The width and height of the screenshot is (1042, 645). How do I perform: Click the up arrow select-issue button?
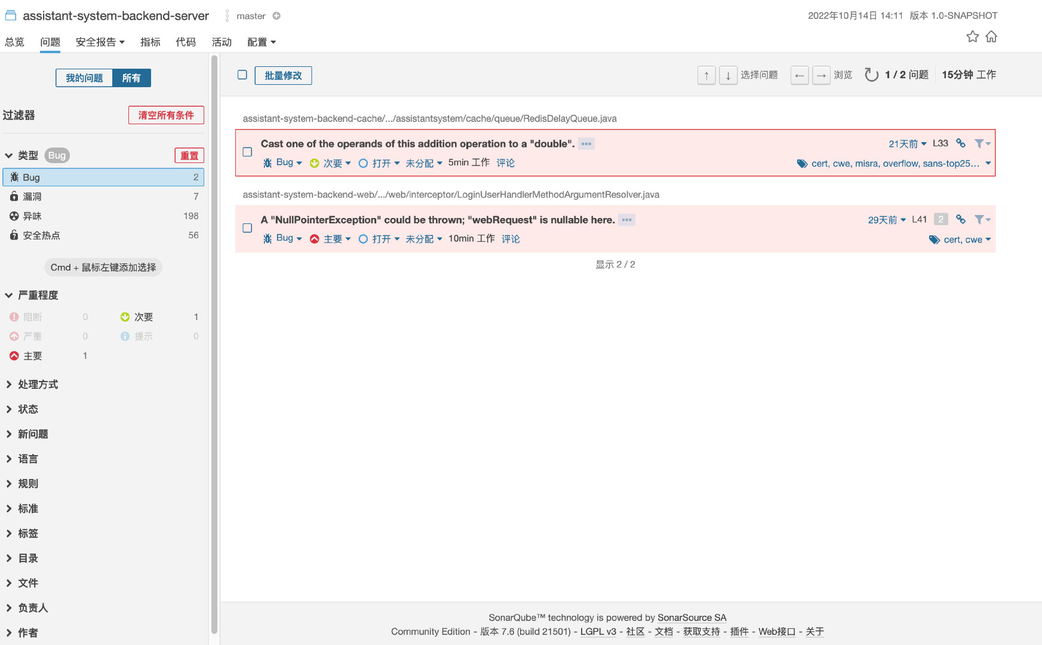tap(706, 75)
